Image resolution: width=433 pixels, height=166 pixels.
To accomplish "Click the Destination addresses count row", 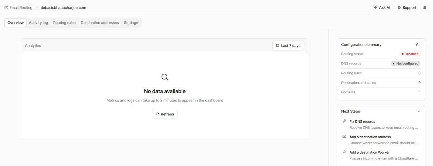I will (381, 83).
